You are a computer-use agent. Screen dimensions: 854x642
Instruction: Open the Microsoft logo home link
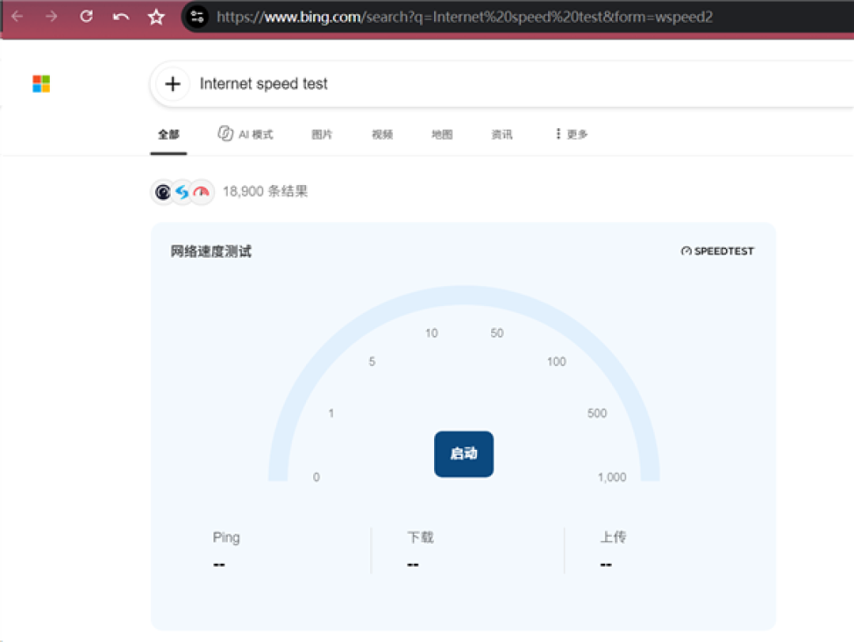click(x=41, y=84)
